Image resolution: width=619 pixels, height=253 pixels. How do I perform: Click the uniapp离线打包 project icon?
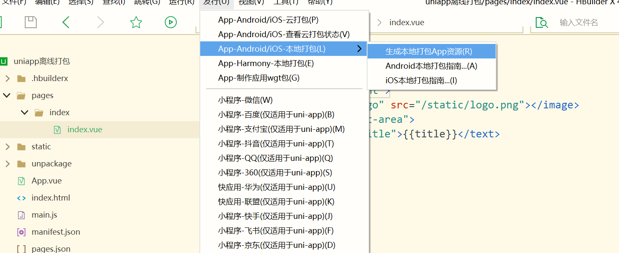(x=4, y=61)
